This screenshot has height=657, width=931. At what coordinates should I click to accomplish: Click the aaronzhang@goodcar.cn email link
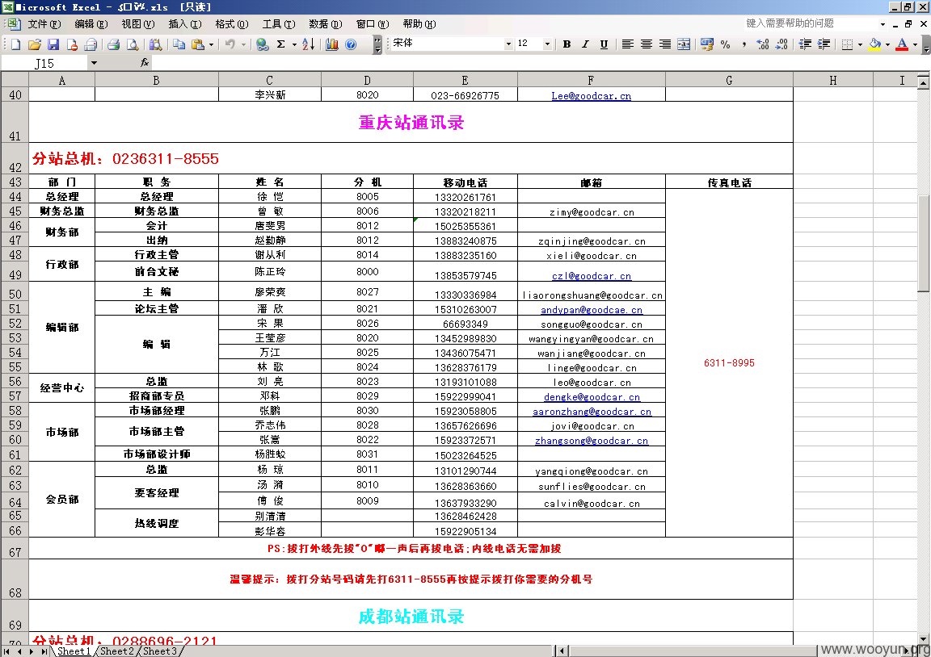click(x=592, y=412)
